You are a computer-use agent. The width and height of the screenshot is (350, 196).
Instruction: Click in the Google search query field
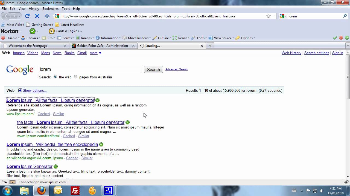click(90, 69)
